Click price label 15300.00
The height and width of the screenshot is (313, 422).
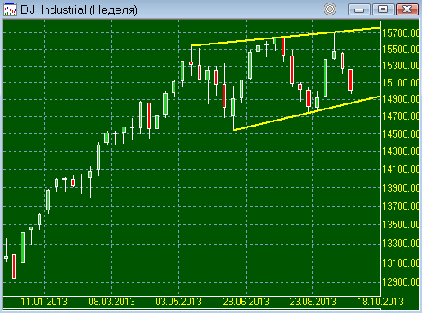coord(401,66)
